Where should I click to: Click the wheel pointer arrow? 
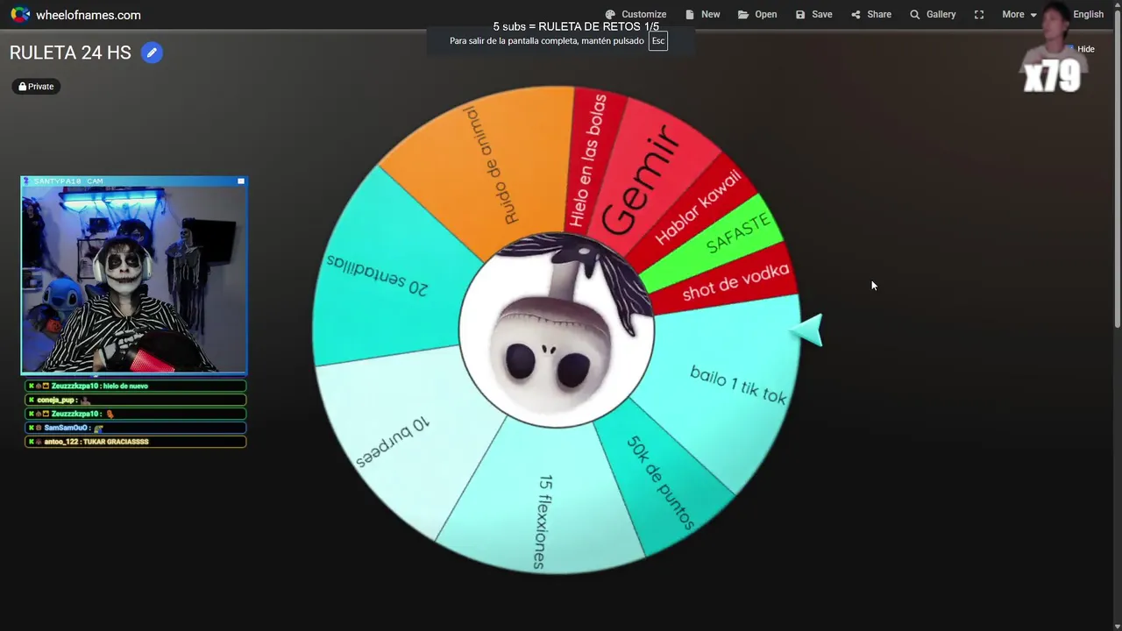[x=806, y=330]
